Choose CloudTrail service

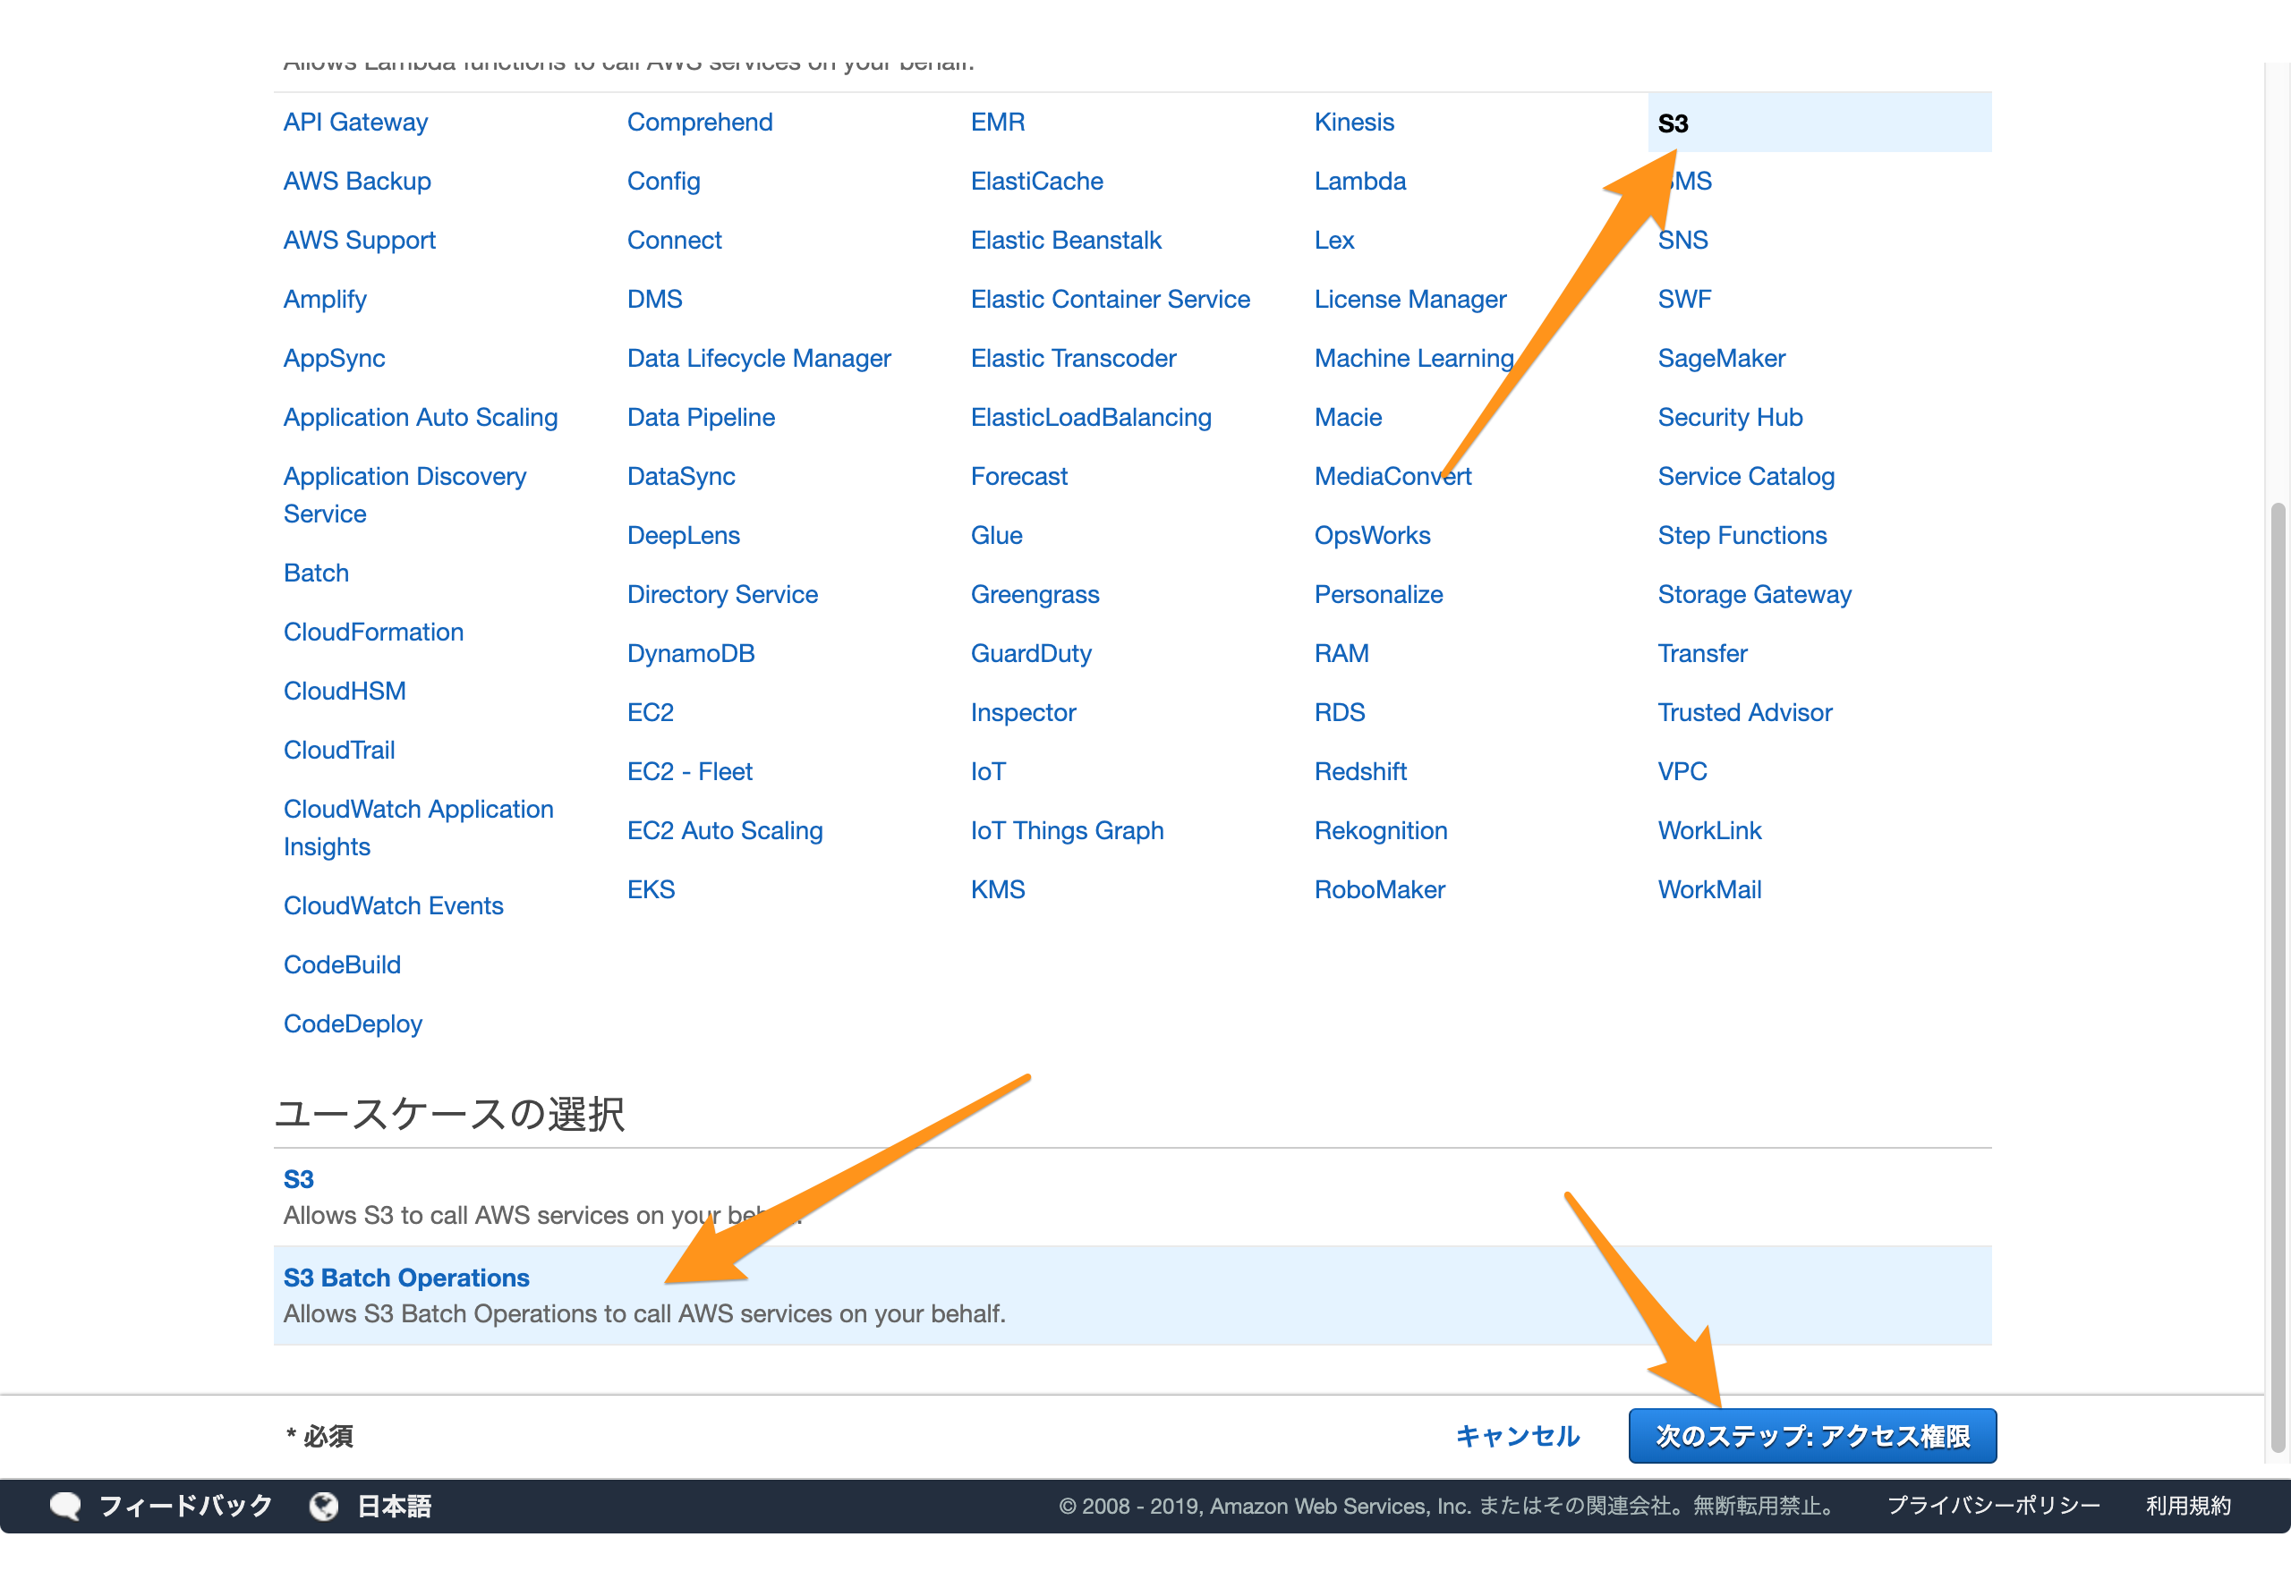pos(338,750)
